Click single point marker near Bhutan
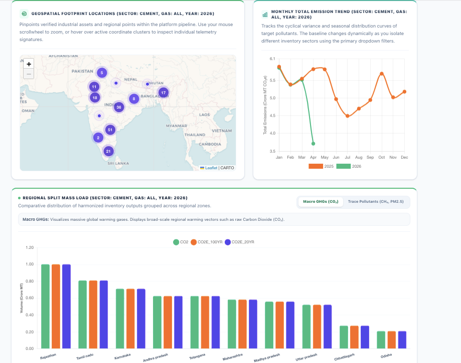This screenshot has width=461, height=363. (x=147, y=84)
